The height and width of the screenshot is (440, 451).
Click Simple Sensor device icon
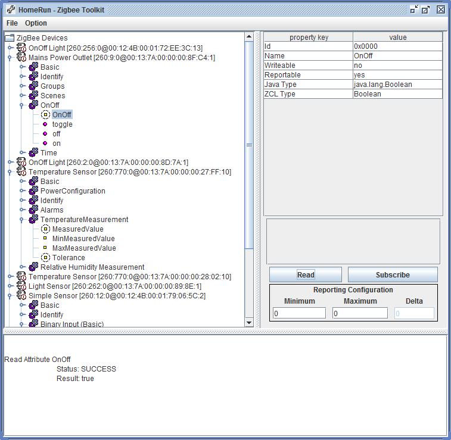tap(21, 295)
